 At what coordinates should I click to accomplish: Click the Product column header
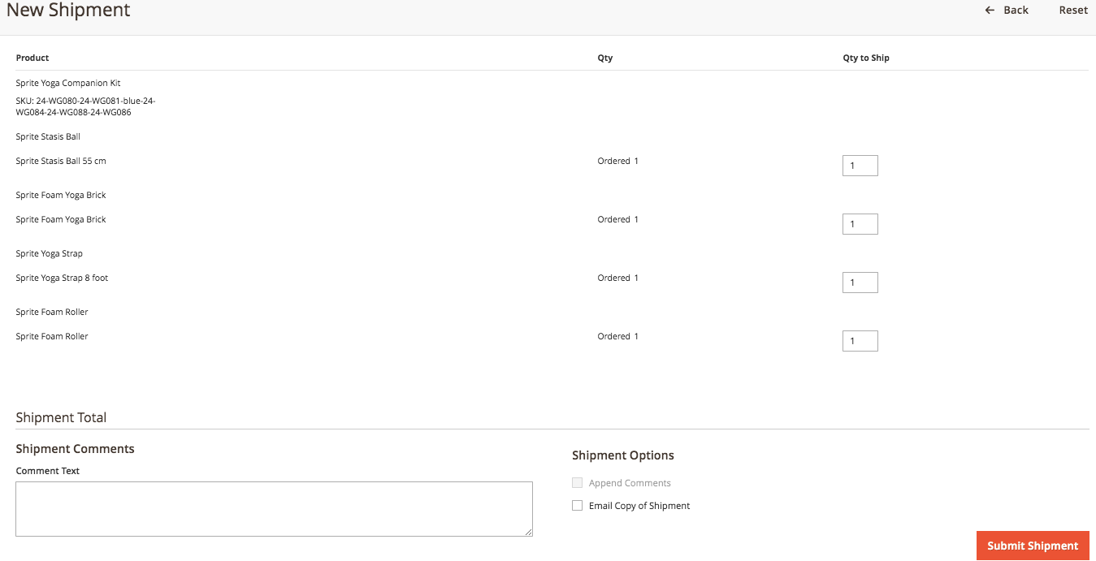coord(32,58)
